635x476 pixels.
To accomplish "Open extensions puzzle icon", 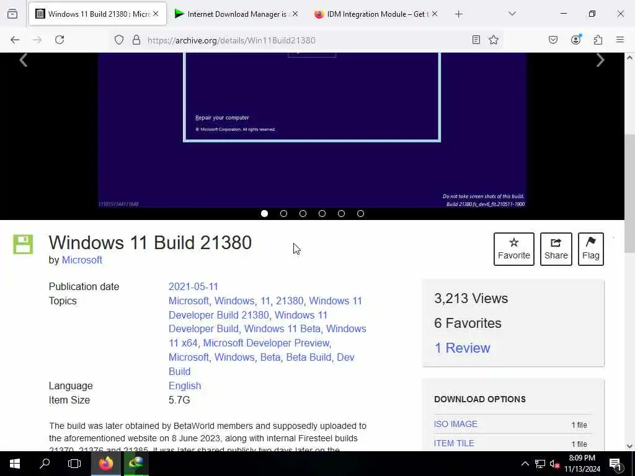I will click(598, 40).
